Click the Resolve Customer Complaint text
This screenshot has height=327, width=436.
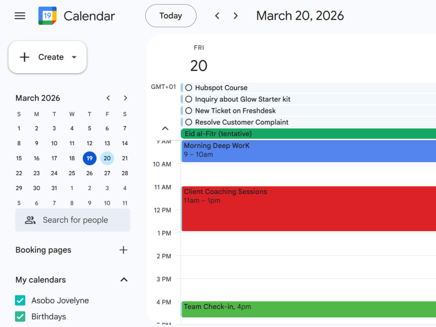coord(242,123)
